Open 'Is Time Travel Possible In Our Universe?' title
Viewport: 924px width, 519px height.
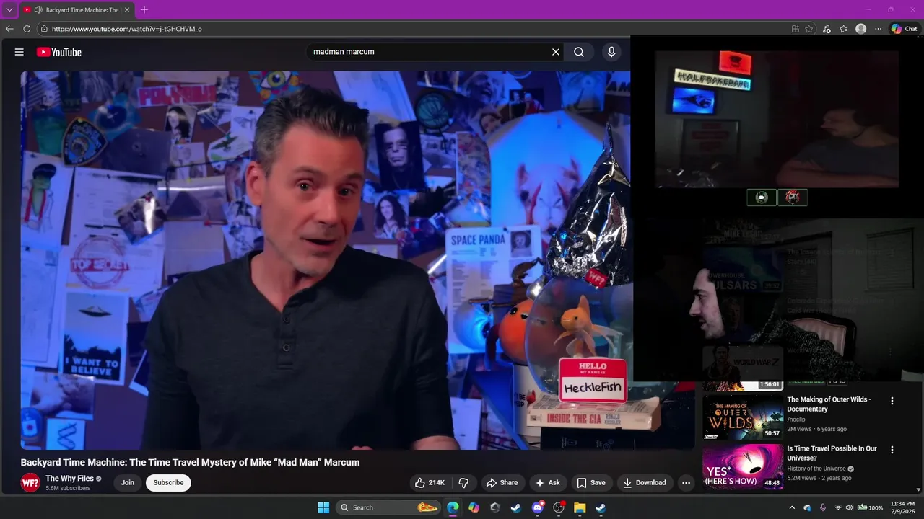point(832,453)
